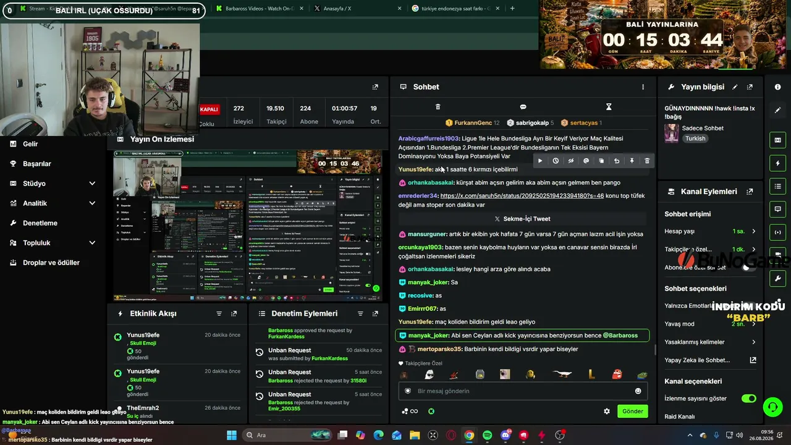Filter the Etkinlik Akışı panel
791x445 pixels.
[219, 314]
